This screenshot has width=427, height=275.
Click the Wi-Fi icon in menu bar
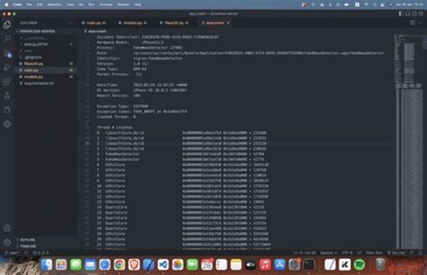point(367,5)
